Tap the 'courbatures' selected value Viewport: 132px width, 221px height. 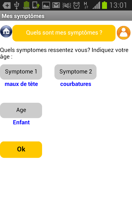tap(76, 84)
